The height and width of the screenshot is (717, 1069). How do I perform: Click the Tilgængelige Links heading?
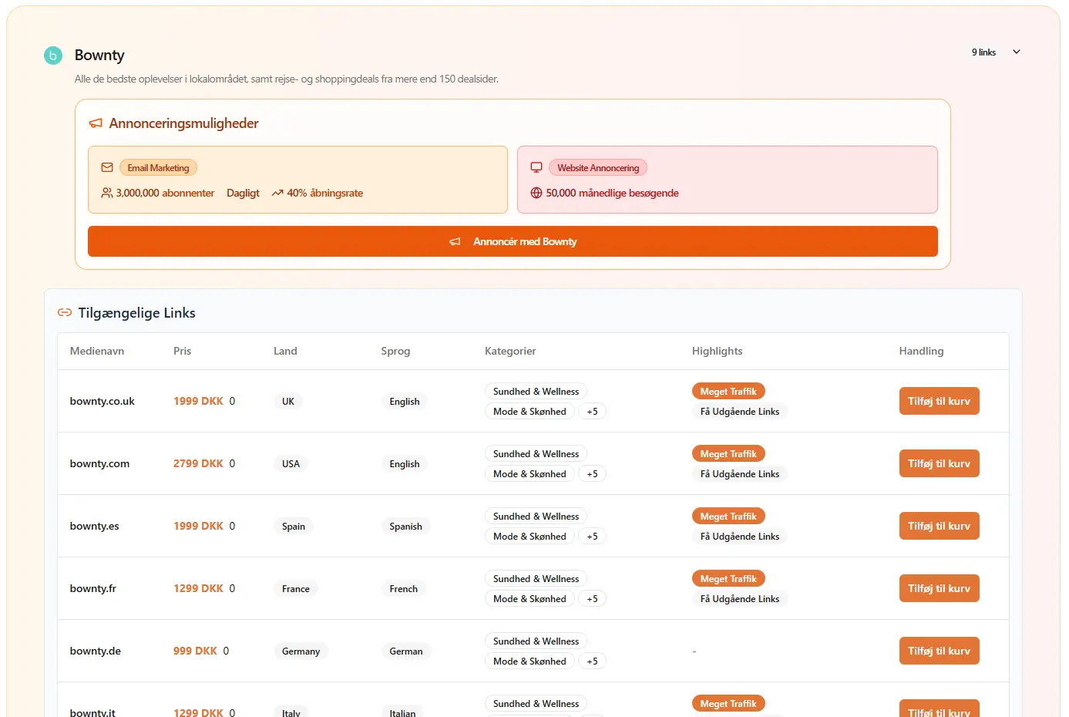[x=136, y=312]
